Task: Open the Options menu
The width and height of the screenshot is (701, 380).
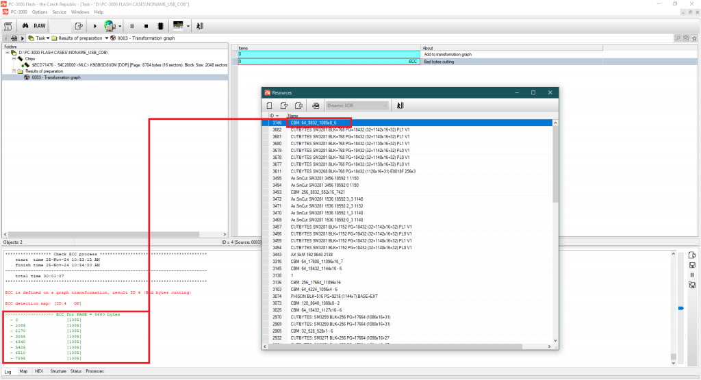Action: click(40, 12)
